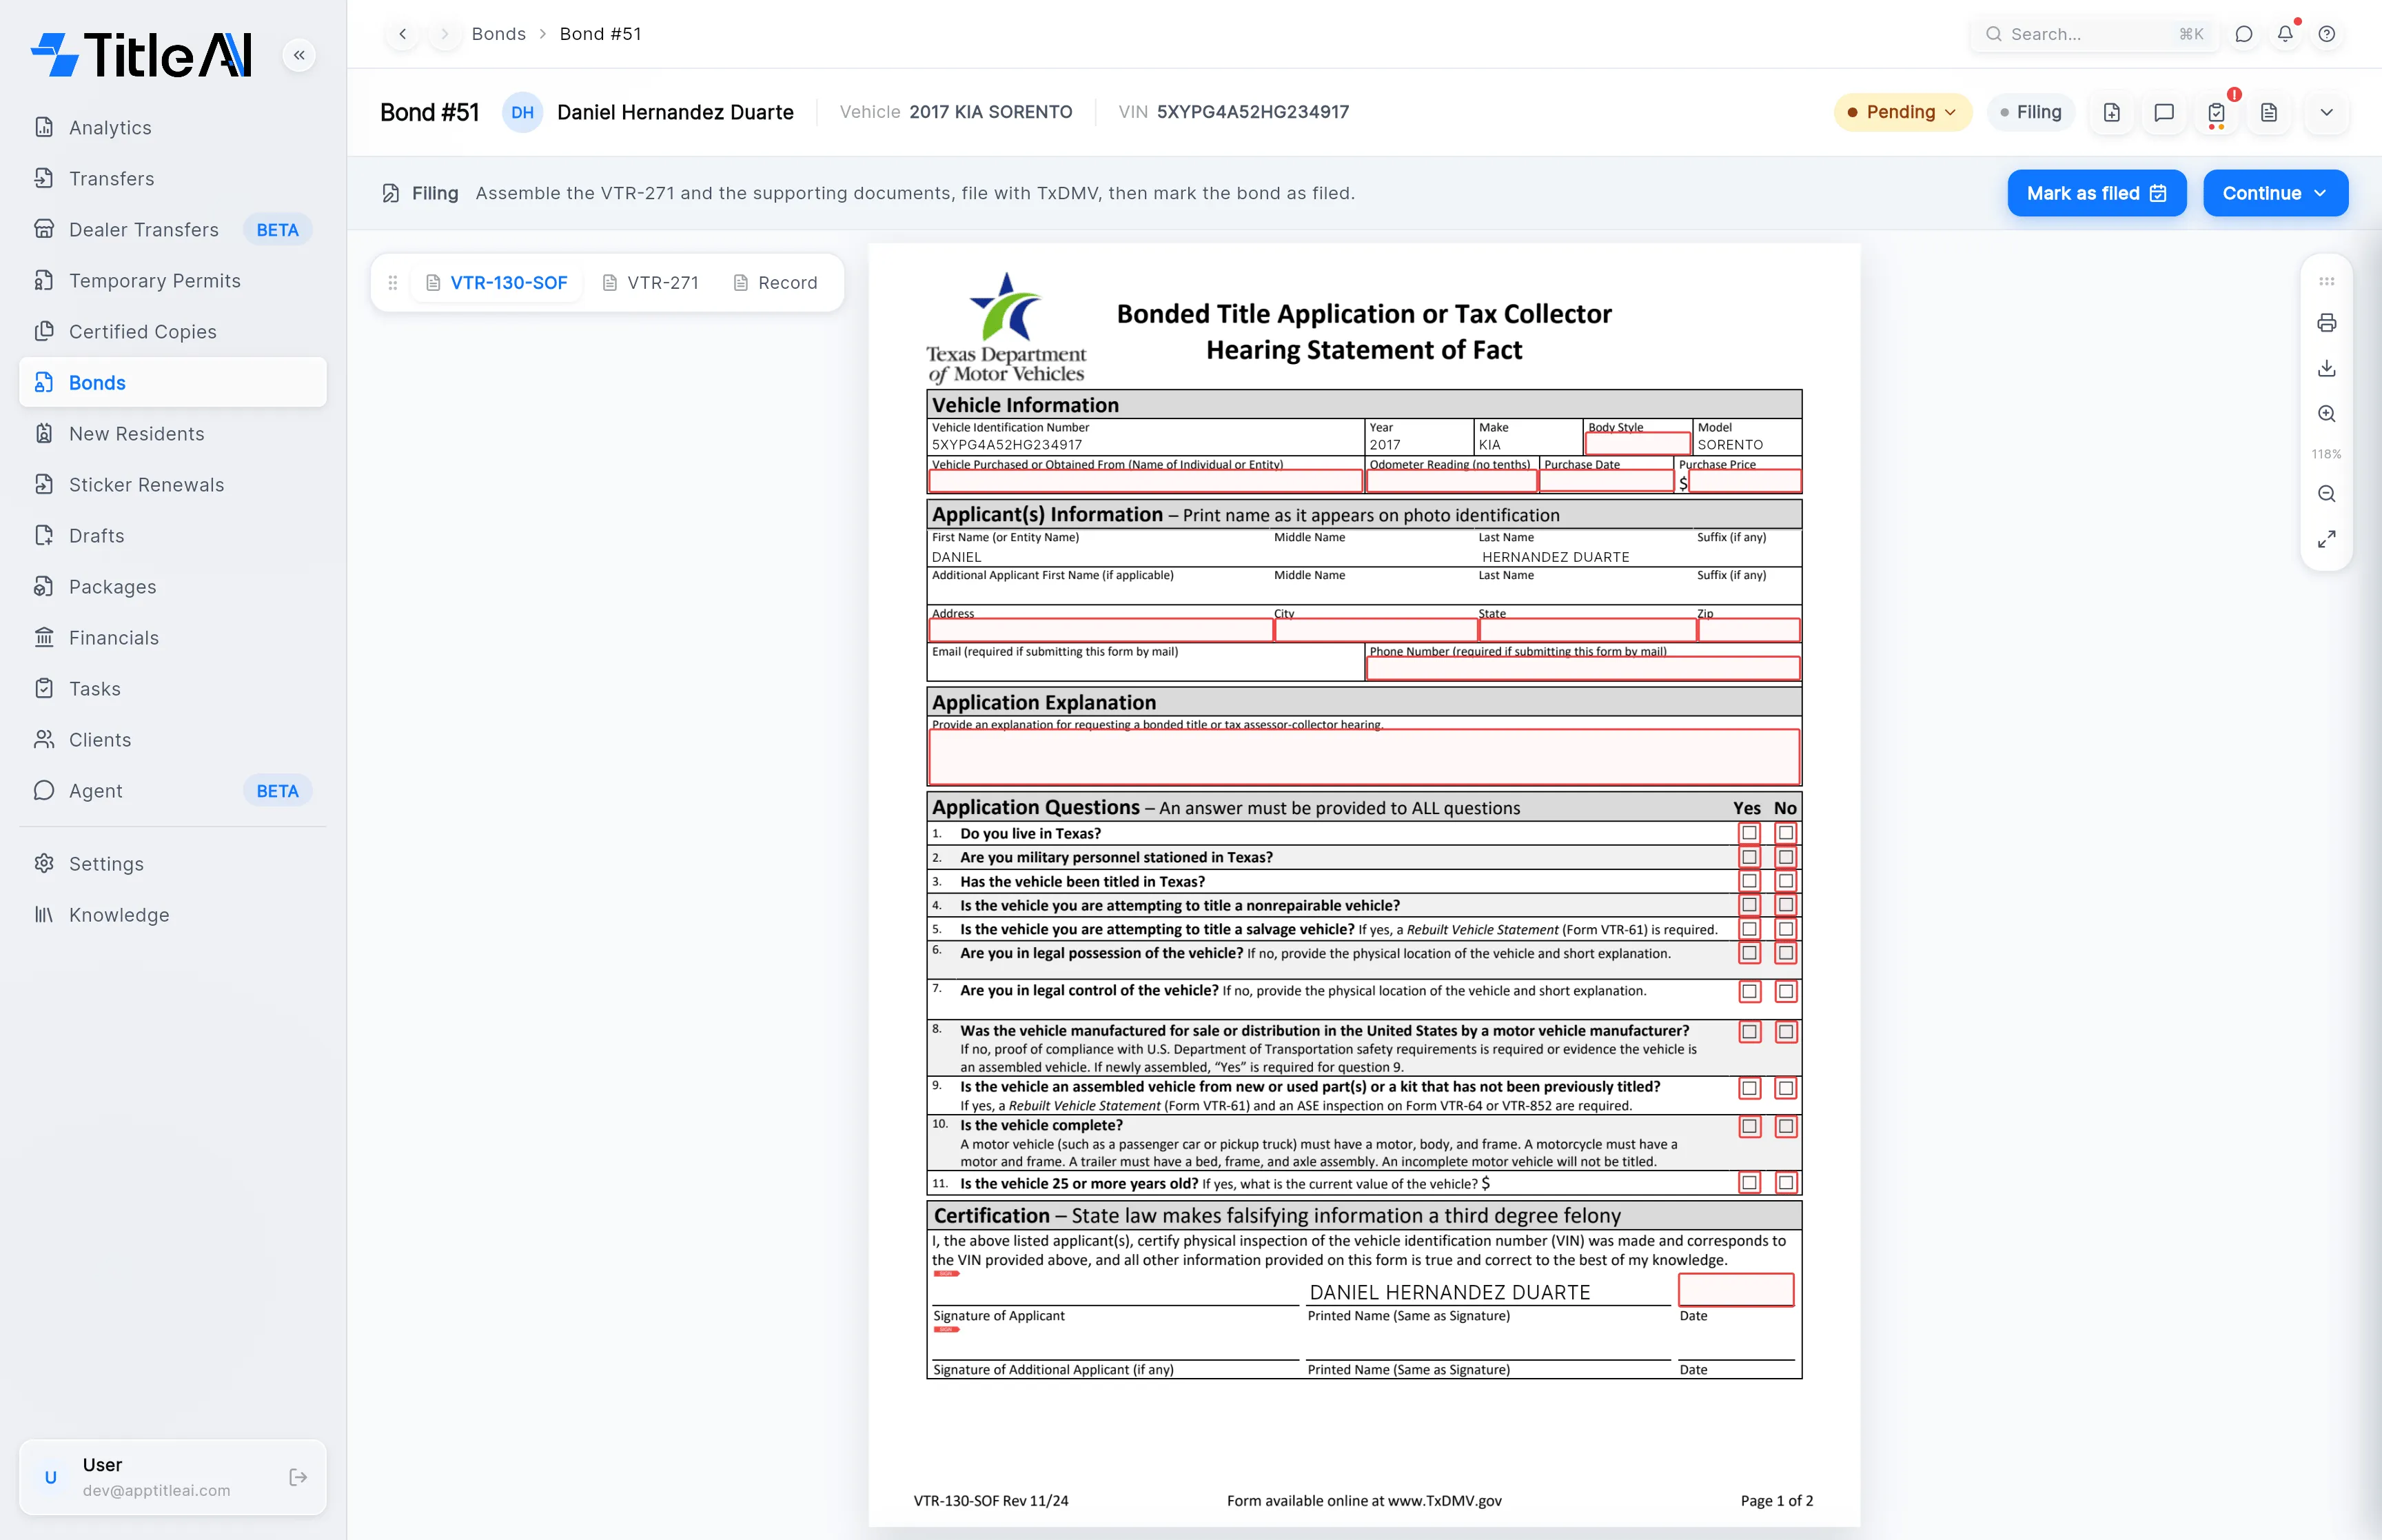
Task: Grab the tab panel drag handle
Action: (x=393, y=283)
